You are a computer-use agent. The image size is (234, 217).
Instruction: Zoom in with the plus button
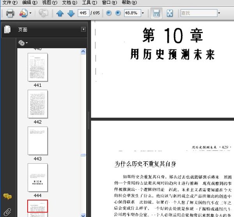[118, 13]
